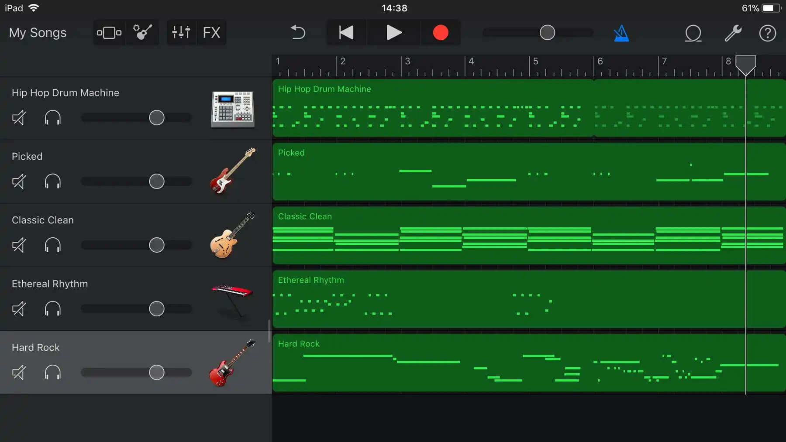Open the loop browser
The image size is (786, 442).
click(693, 33)
